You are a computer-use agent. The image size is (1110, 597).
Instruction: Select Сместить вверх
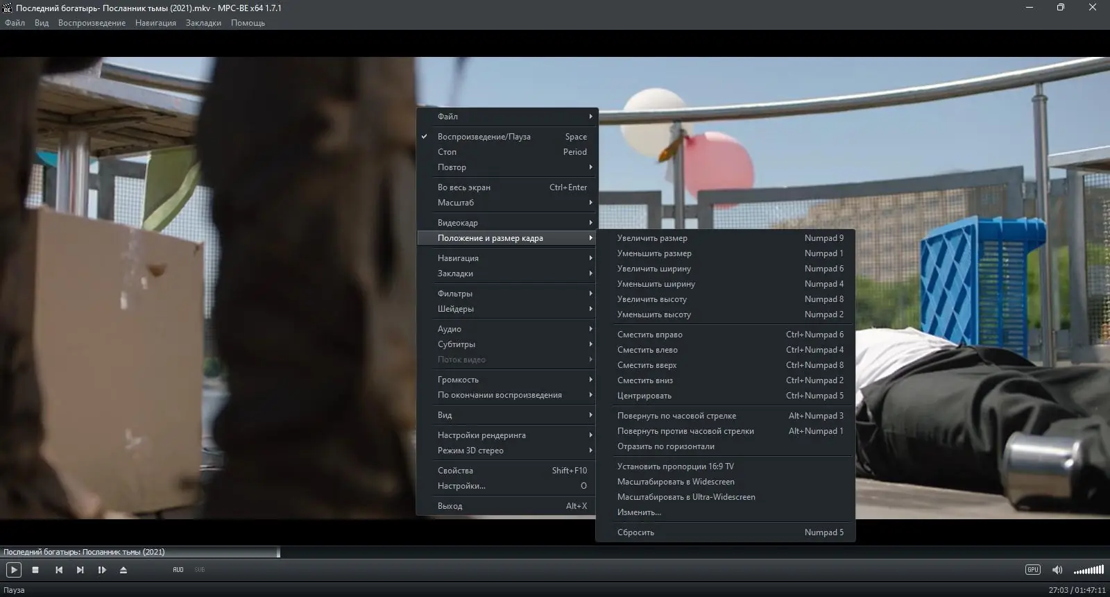[x=726, y=365]
